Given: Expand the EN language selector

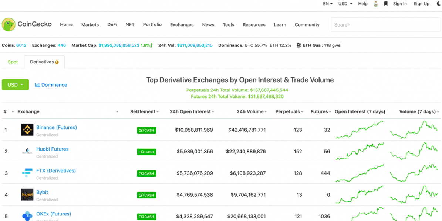Looking at the screenshot, I should click(328, 4).
